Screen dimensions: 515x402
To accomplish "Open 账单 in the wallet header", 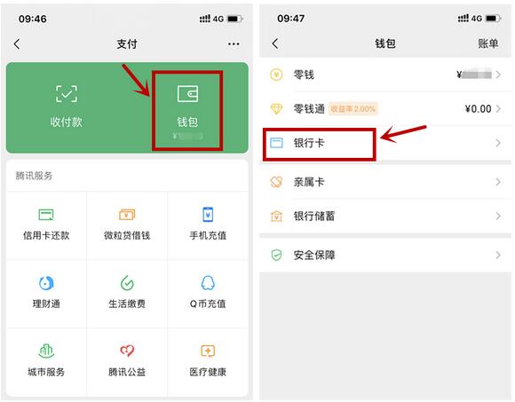I will 487,43.
